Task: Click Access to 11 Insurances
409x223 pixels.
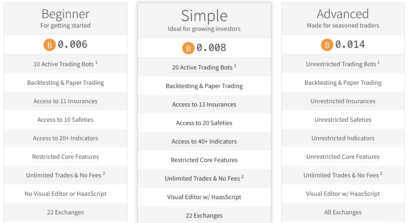Action: (65, 101)
